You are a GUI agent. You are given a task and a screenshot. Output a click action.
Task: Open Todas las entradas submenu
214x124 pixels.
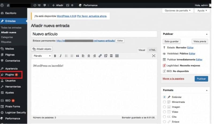[x=11, y=28]
